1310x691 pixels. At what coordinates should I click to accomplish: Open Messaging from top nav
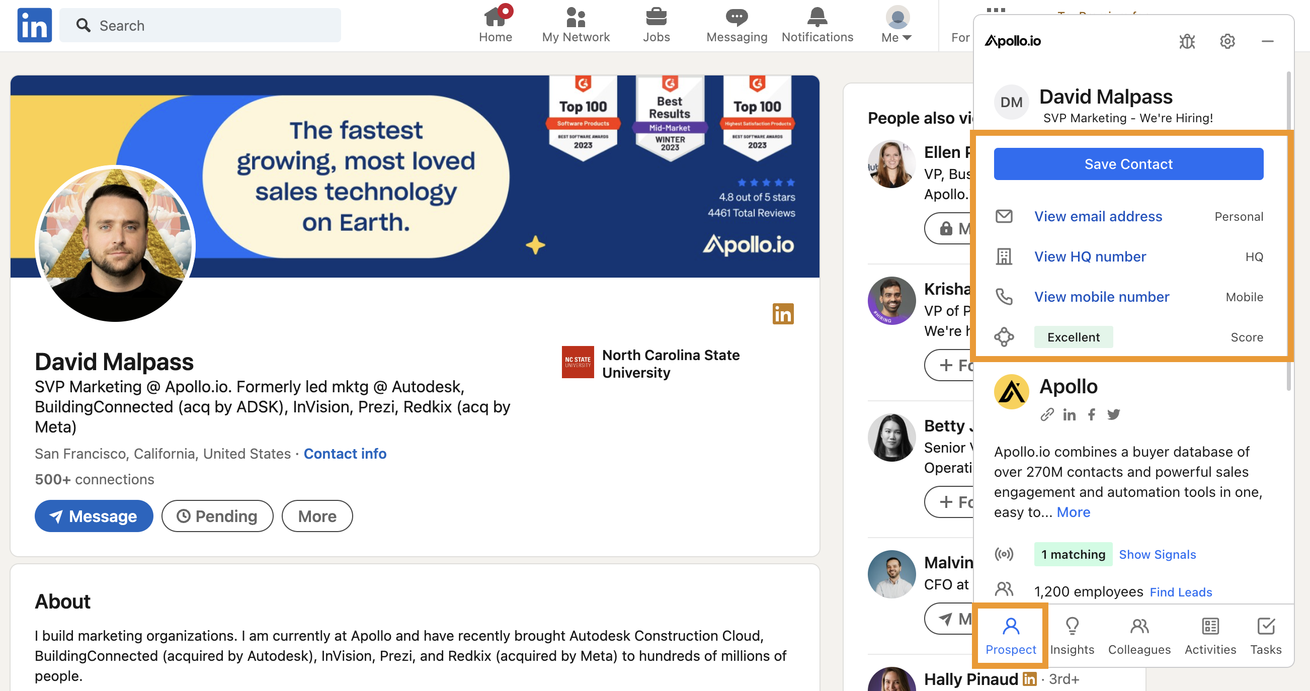(x=736, y=25)
